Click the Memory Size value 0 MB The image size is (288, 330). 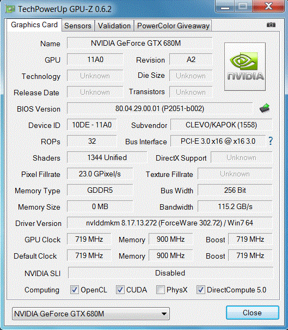click(100, 206)
